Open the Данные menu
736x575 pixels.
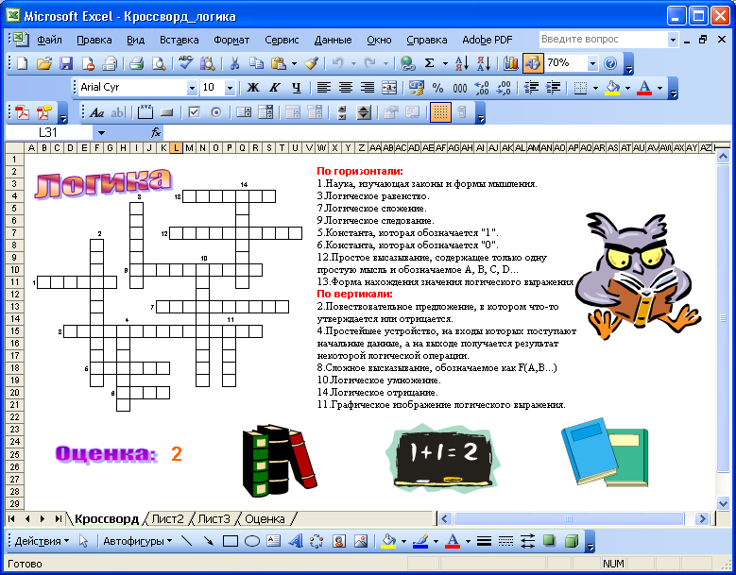pyautogui.click(x=333, y=40)
